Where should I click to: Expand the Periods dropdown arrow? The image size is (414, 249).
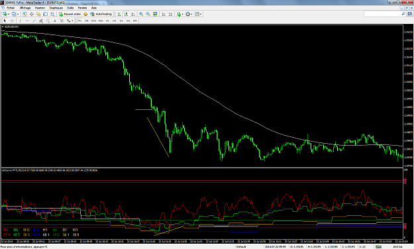191,15
